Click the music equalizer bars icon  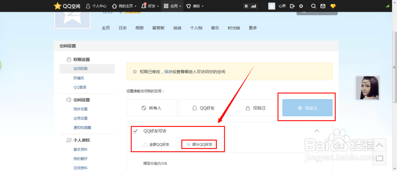tap(253, 6)
